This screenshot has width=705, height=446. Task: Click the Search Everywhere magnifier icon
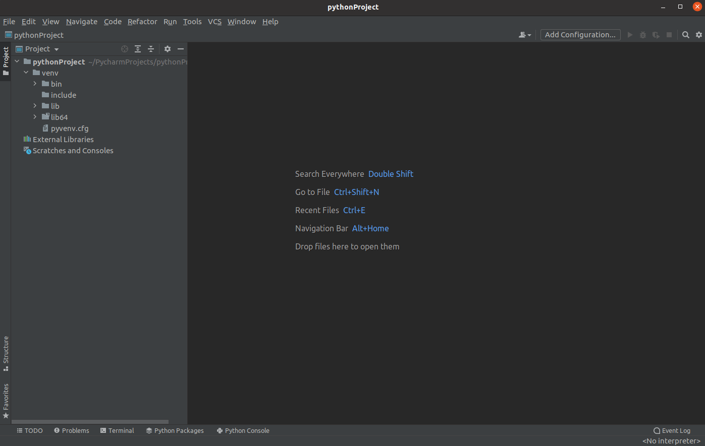[685, 35]
